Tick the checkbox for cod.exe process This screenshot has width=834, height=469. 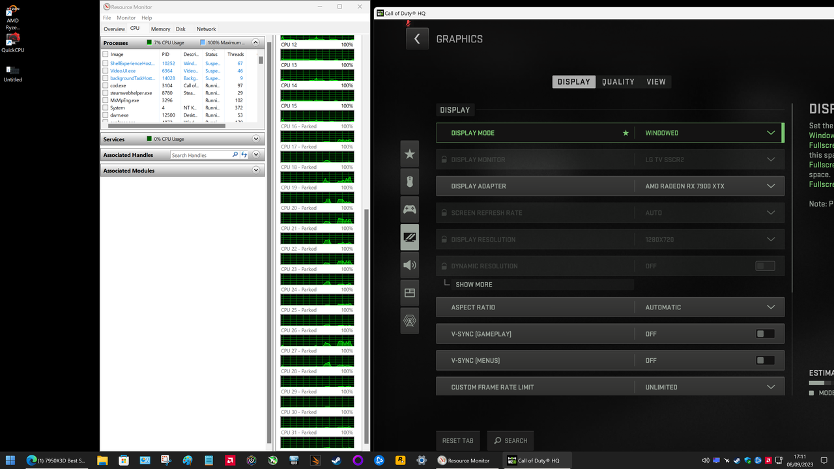(106, 85)
